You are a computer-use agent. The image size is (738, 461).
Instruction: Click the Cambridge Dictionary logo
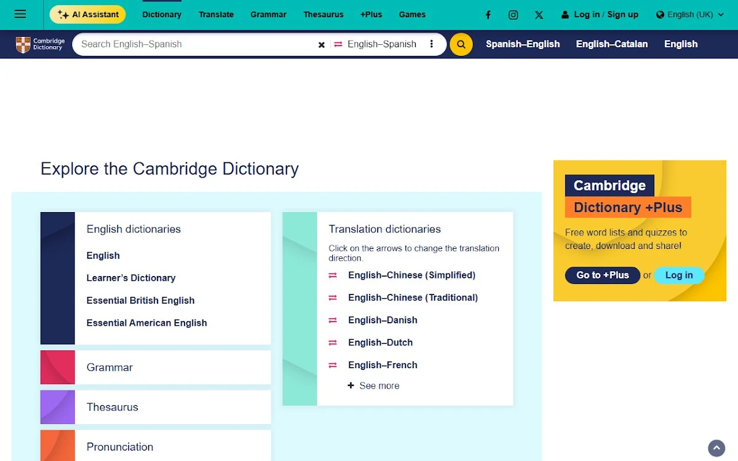[x=40, y=44]
